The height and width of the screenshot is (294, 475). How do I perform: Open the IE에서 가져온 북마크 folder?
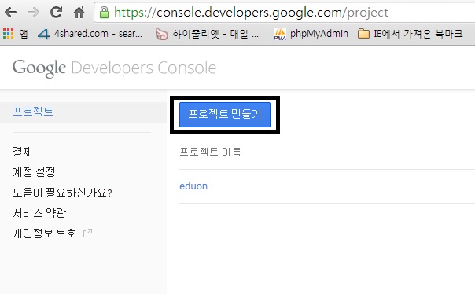click(411, 34)
